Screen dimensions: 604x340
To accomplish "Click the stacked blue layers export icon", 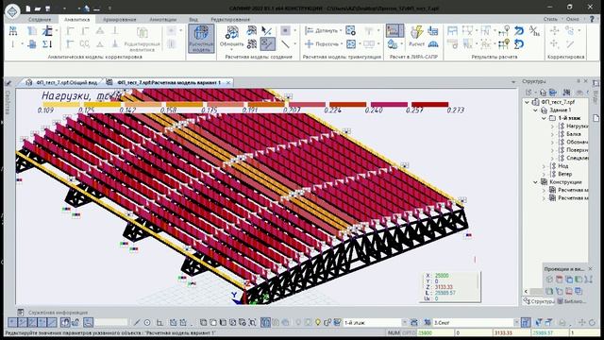I will point(433,30).
